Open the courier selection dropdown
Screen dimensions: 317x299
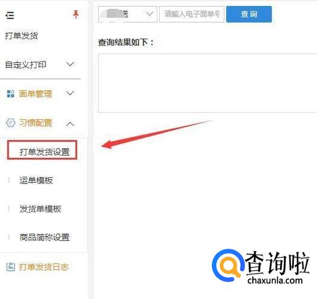pyautogui.click(x=128, y=14)
